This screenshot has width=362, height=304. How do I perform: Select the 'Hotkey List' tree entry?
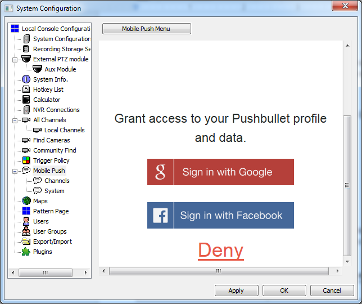coord(48,90)
